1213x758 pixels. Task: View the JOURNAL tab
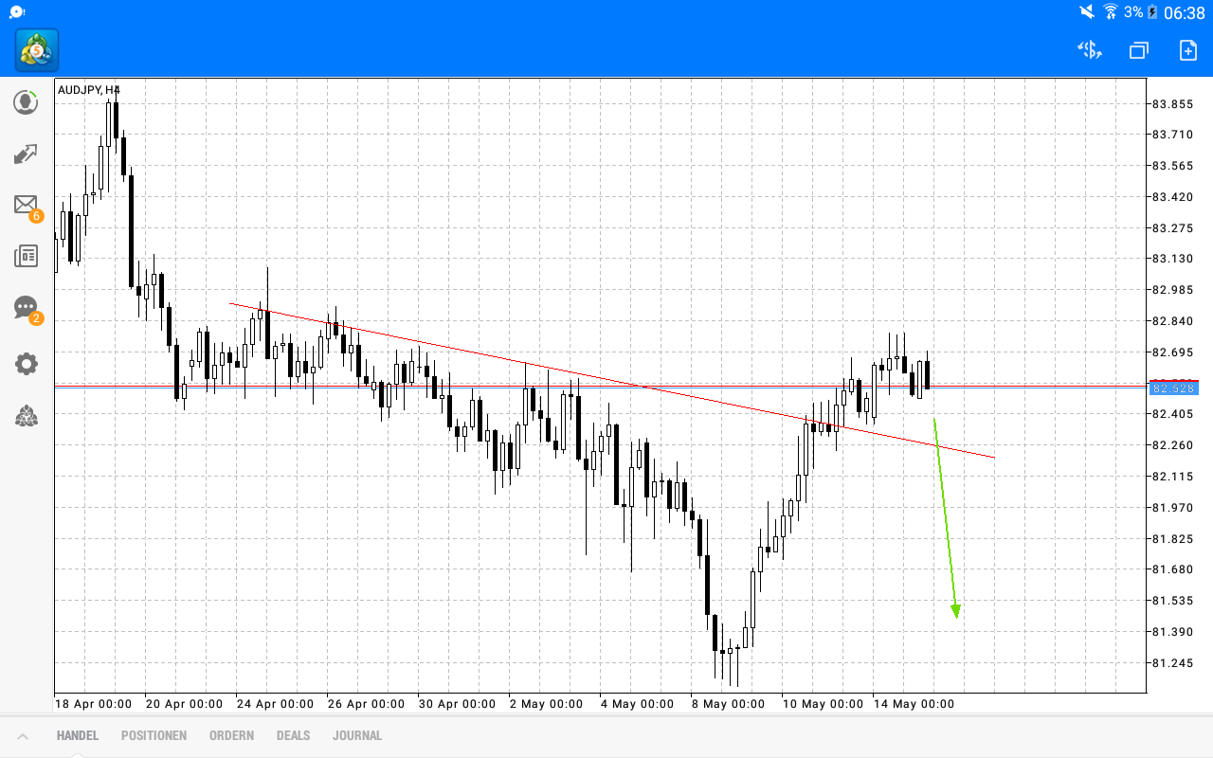pos(357,735)
